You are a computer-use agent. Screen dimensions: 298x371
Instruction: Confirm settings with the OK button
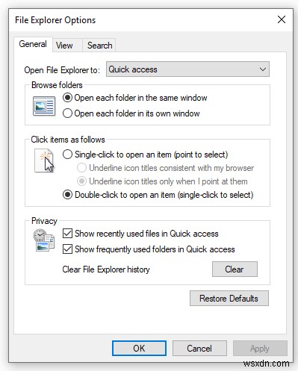click(x=139, y=349)
